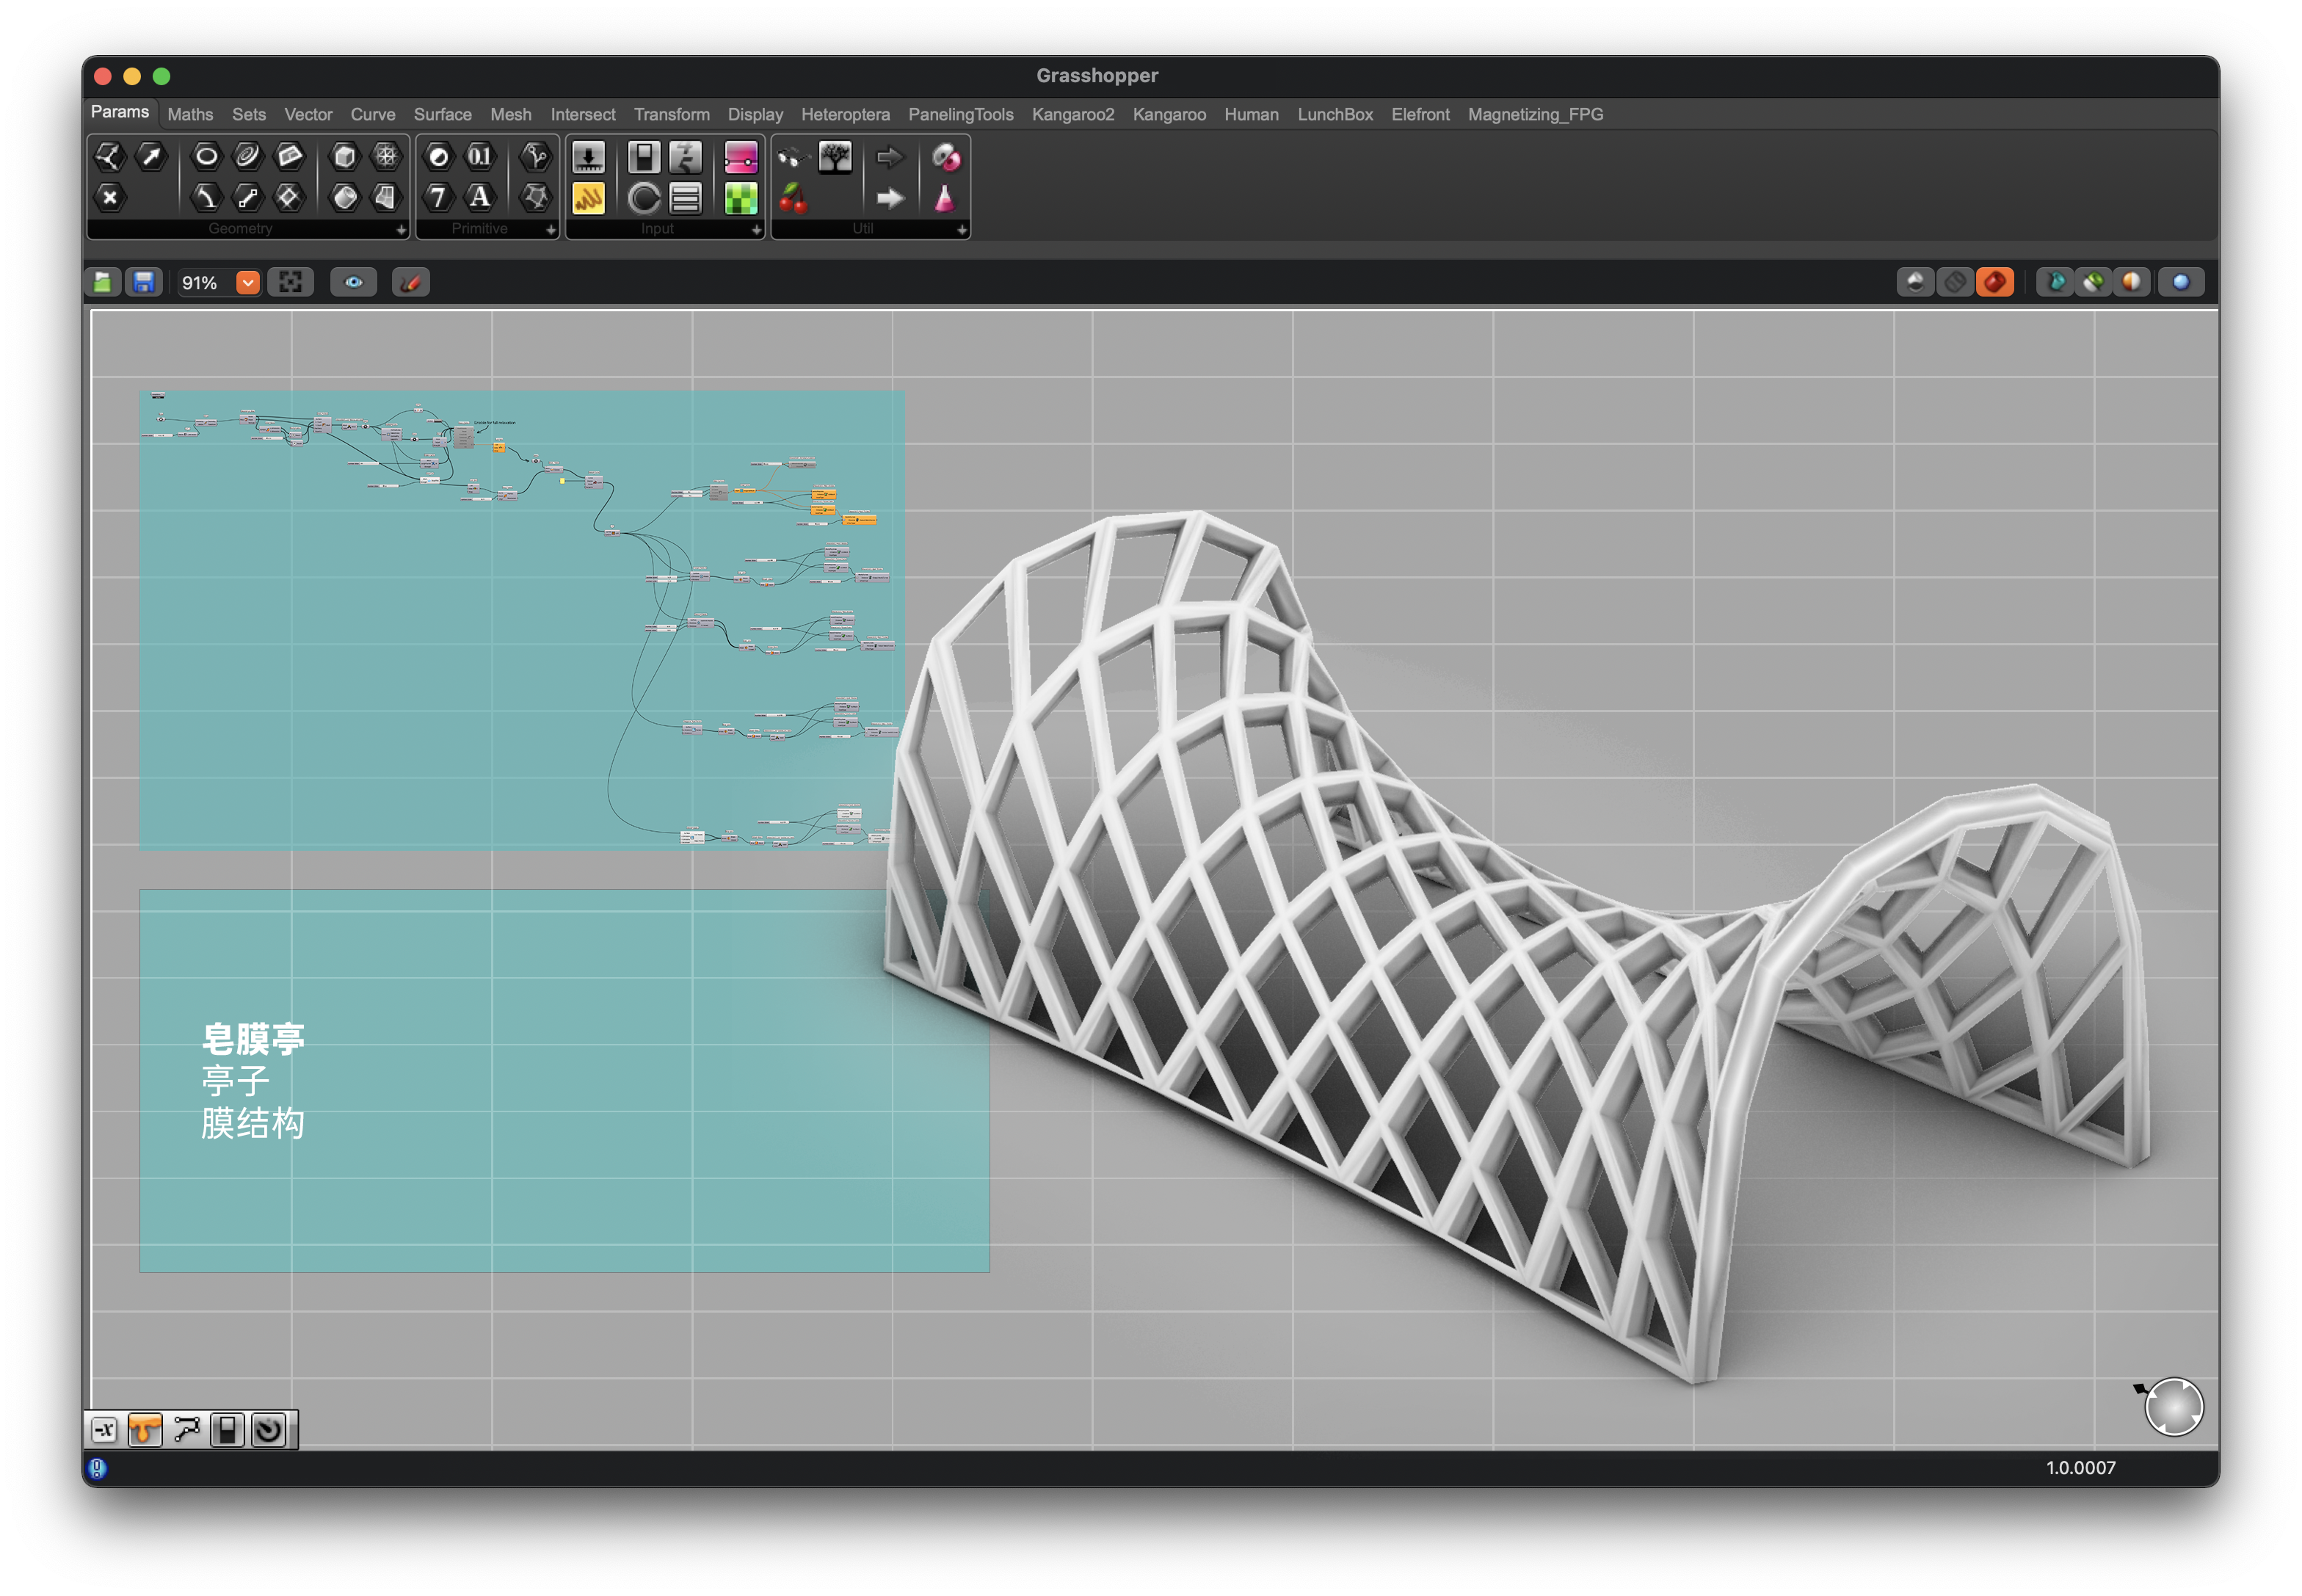Open the Galapagos-style tree viewer icon

[x=835, y=157]
